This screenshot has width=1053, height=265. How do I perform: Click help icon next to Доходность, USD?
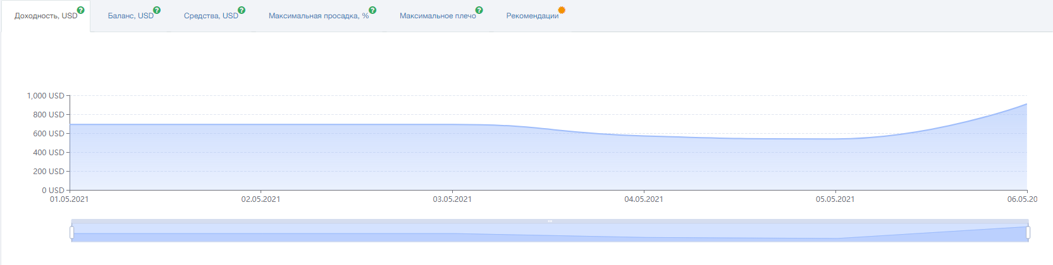coord(80,10)
